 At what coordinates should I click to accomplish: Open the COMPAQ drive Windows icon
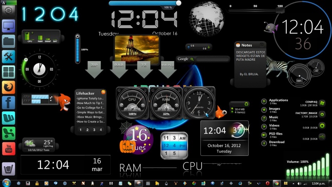[x=322, y=103]
